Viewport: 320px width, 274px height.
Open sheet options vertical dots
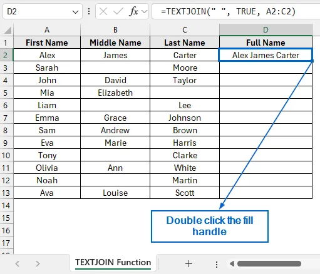pyautogui.click(x=217, y=264)
